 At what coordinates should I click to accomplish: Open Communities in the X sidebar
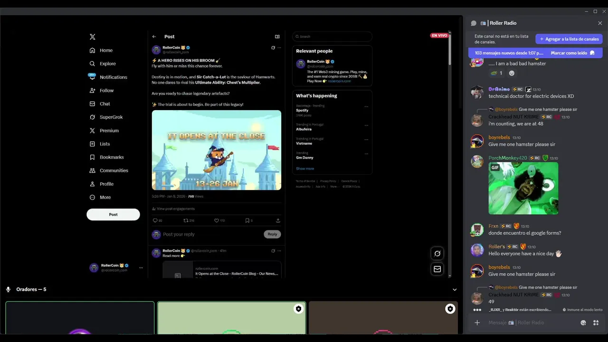tap(109, 171)
